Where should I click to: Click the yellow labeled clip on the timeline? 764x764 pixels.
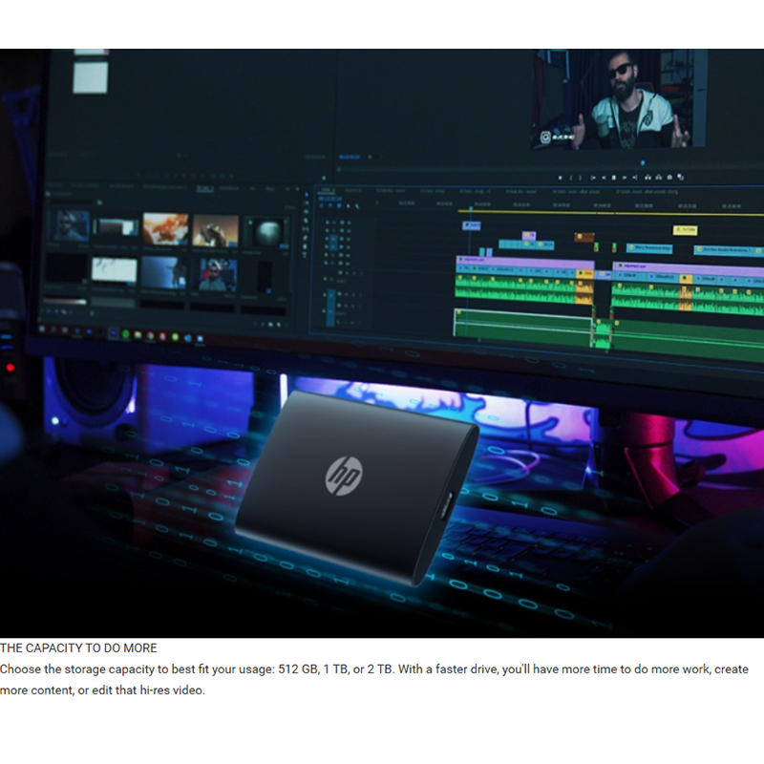tap(685, 230)
